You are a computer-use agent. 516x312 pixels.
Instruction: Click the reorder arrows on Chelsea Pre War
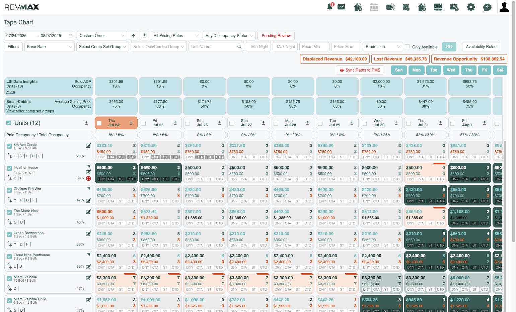(x=10, y=200)
